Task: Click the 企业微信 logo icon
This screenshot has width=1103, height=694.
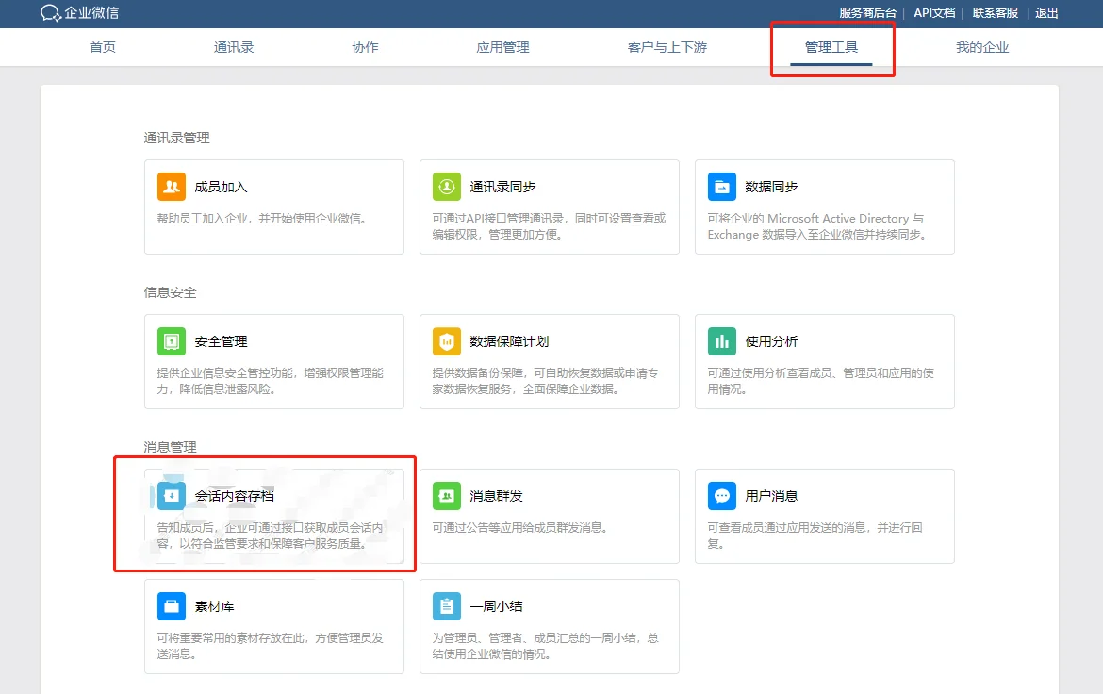Action: [x=51, y=12]
